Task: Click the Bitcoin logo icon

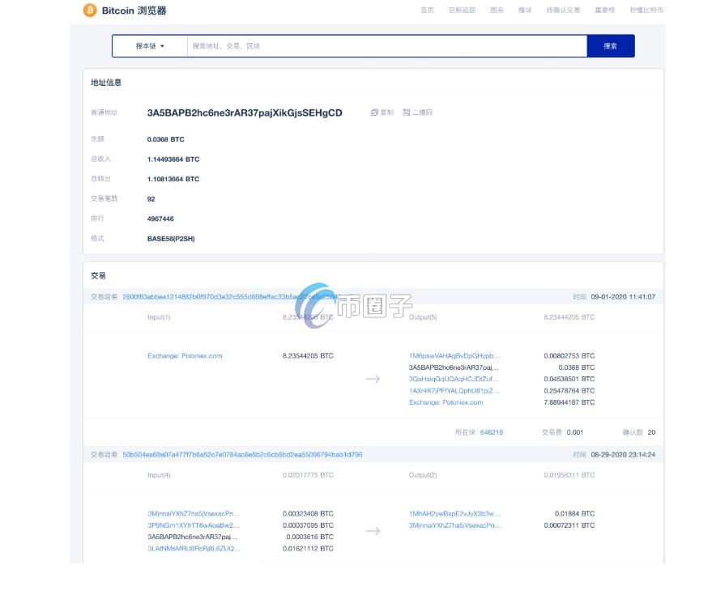Action: point(89,11)
